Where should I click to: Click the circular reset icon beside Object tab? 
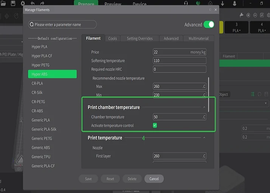click(x=259, y=94)
